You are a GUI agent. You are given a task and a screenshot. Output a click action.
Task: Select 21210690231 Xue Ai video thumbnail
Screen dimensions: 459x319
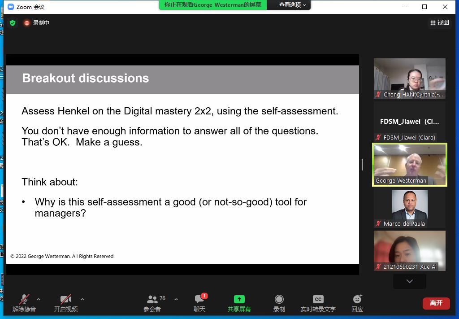point(410,250)
